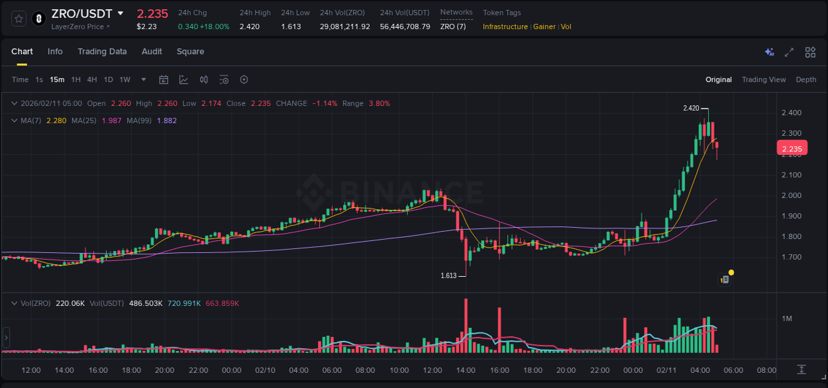Viewport: 828px width, 388px height.
Task: Select the line chart style icon
Action: coord(182,79)
